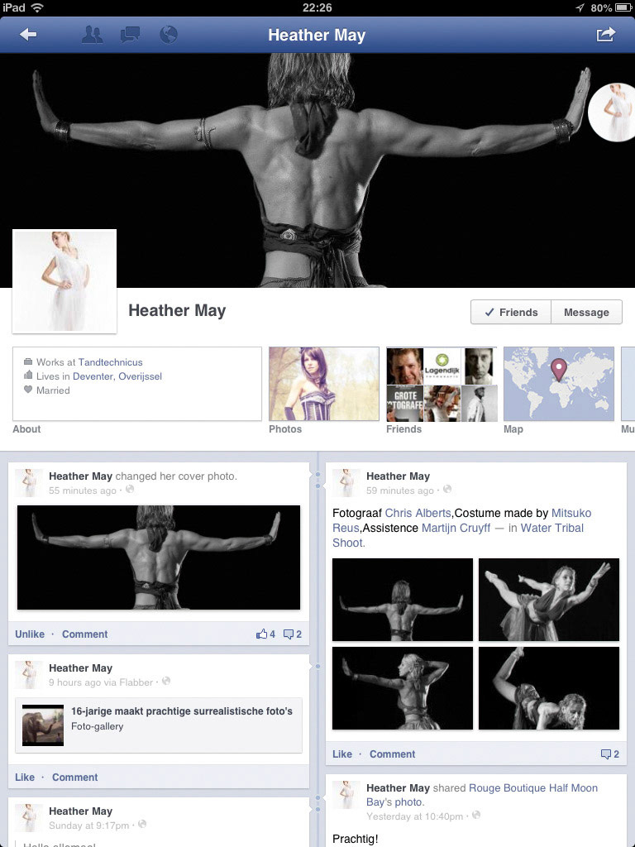The width and height of the screenshot is (635, 847).
Task: Open Martijn Cruyff profile link
Action: (x=456, y=528)
